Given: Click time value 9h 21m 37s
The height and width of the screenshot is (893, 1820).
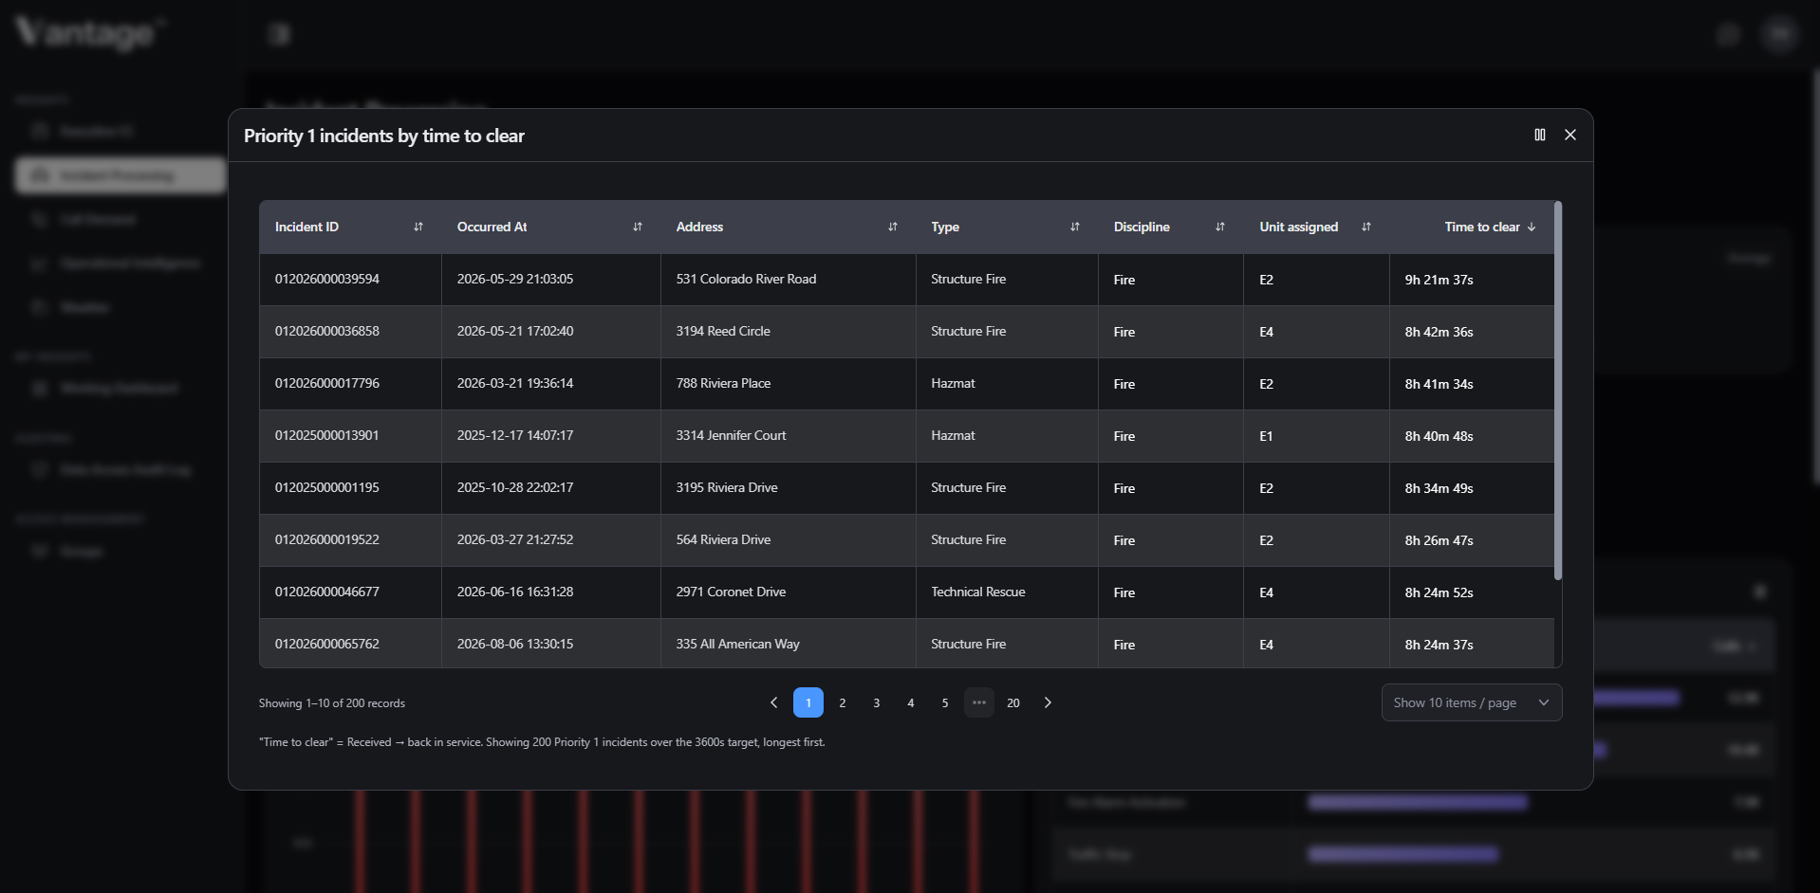Looking at the screenshot, I should coord(1439,280).
